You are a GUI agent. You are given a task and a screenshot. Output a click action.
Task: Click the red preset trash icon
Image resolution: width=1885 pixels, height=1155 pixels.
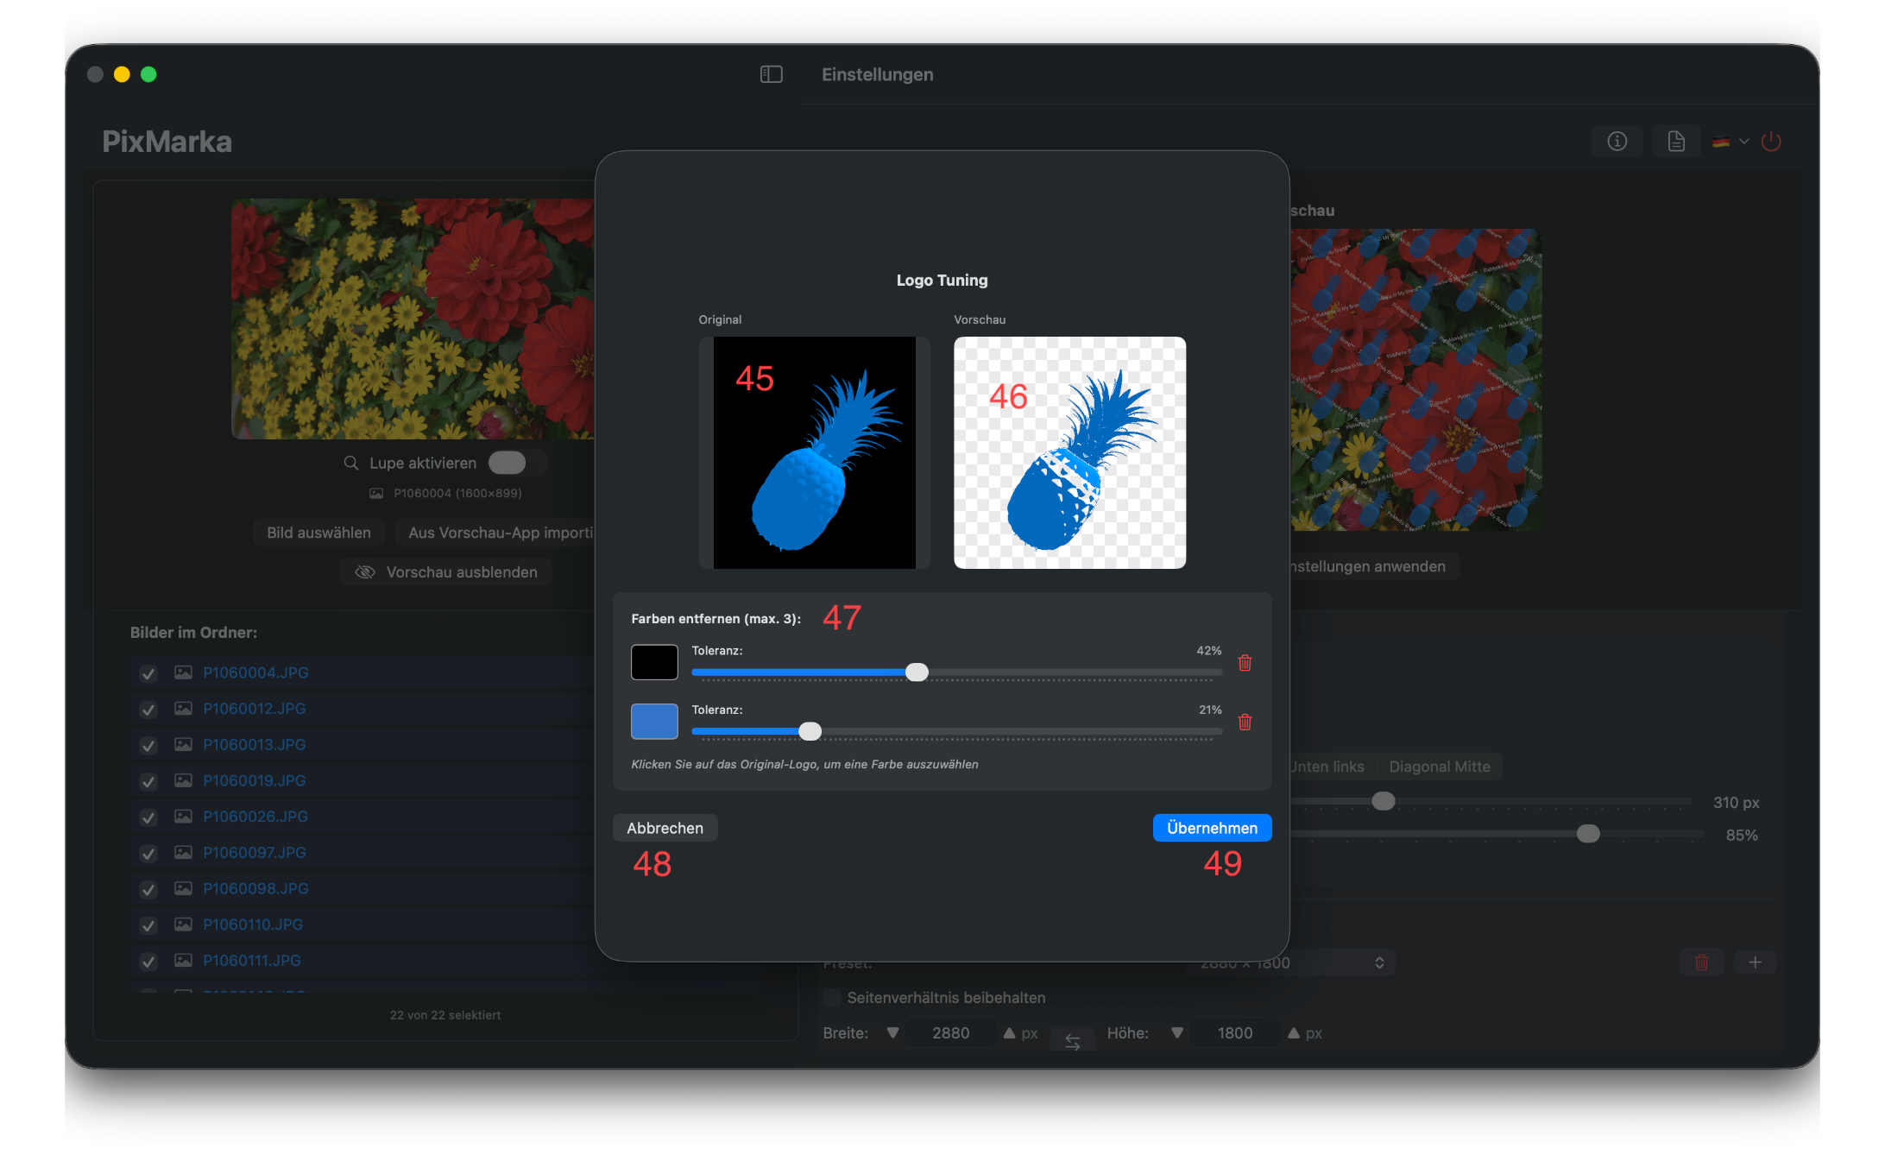pyautogui.click(x=1701, y=962)
